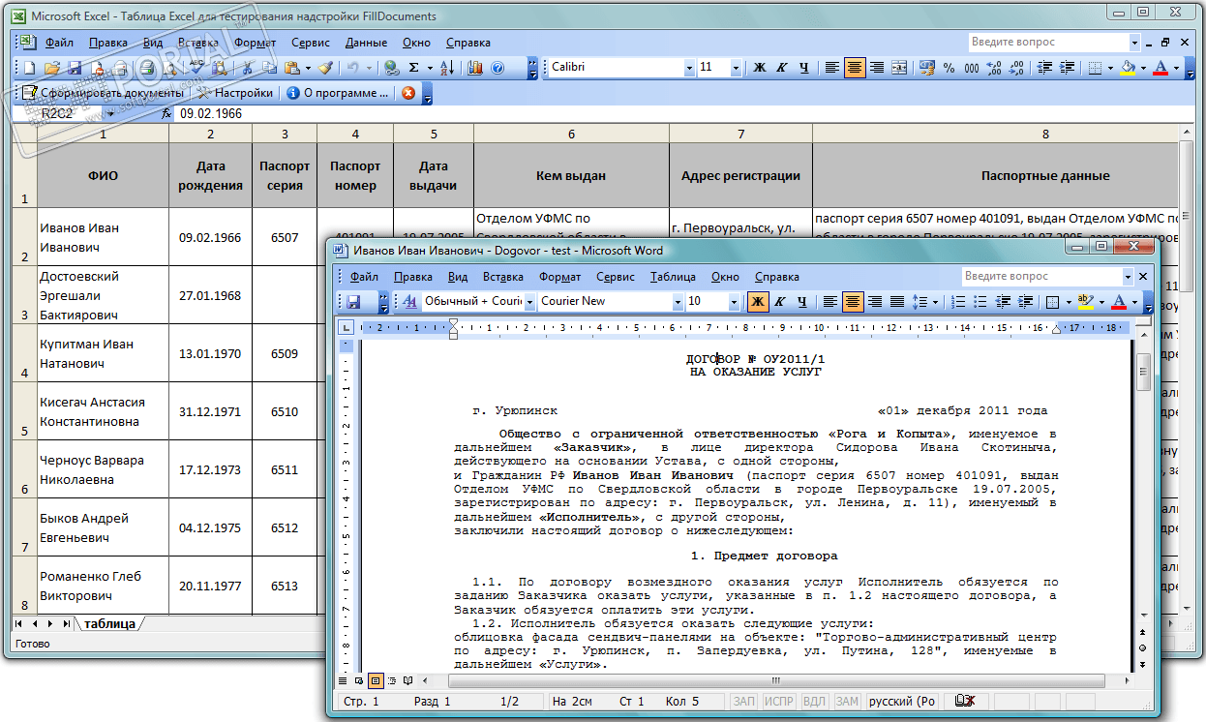This screenshot has width=1206, height=722.
Task: Click the 'ФИО' column header cell
Action: click(x=103, y=175)
